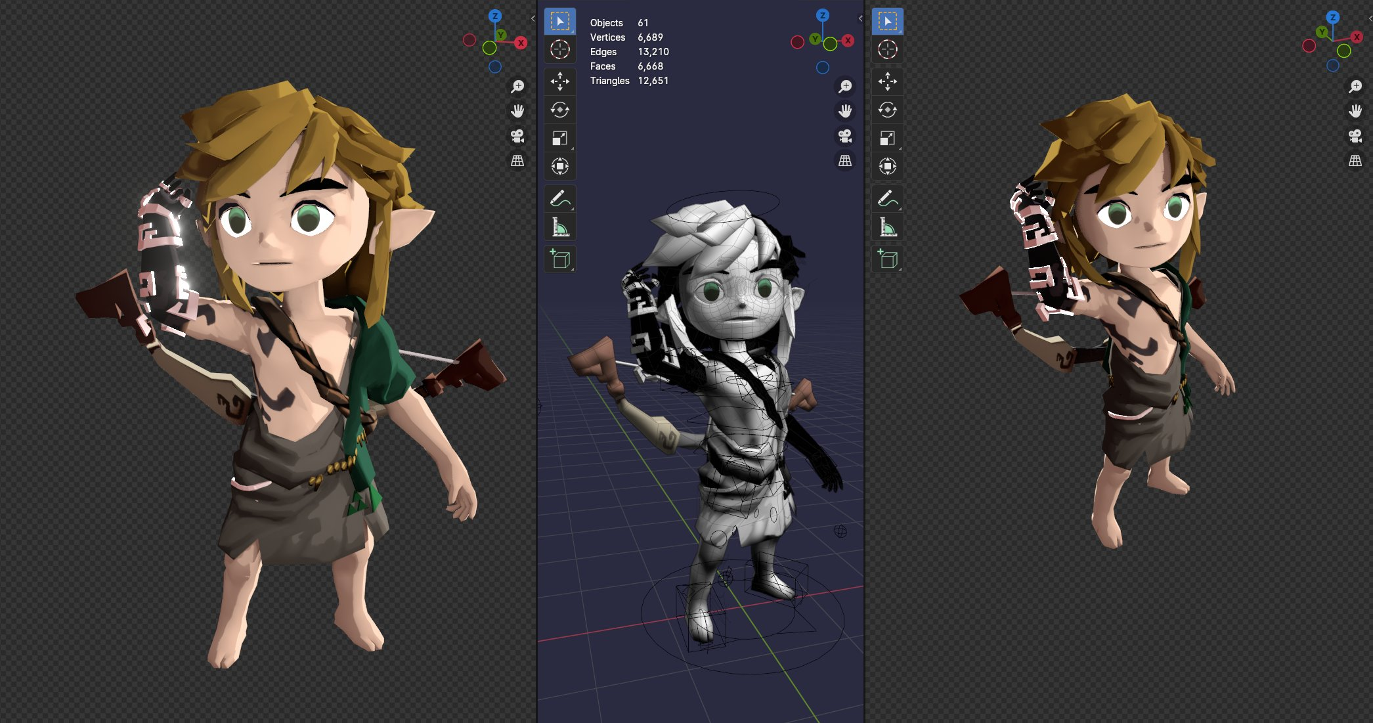Click the Add Cube tool in right viewport
1373x723 pixels.
tap(887, 259)
